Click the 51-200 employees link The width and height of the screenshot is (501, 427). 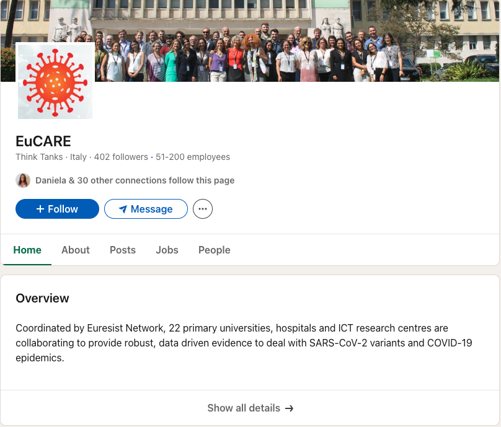(x=193, y=157)
